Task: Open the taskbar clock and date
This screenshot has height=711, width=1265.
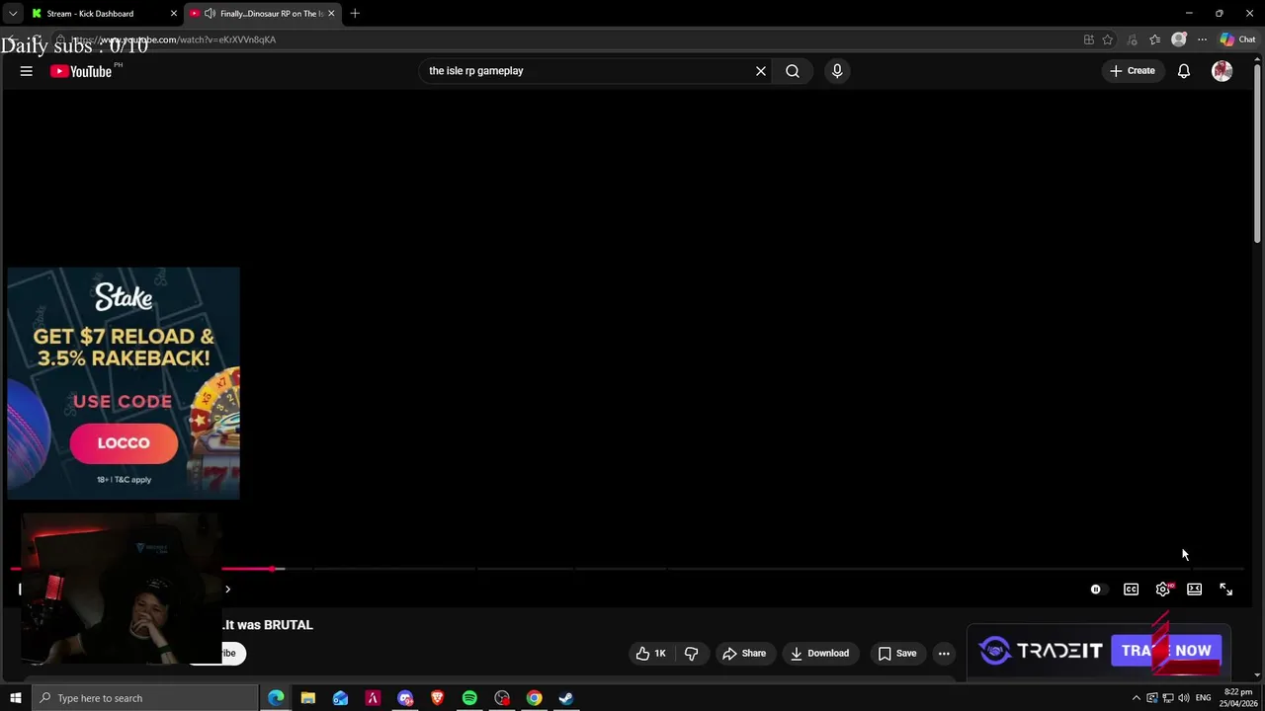Action: pyautogui.click(x=1238, y=698)
